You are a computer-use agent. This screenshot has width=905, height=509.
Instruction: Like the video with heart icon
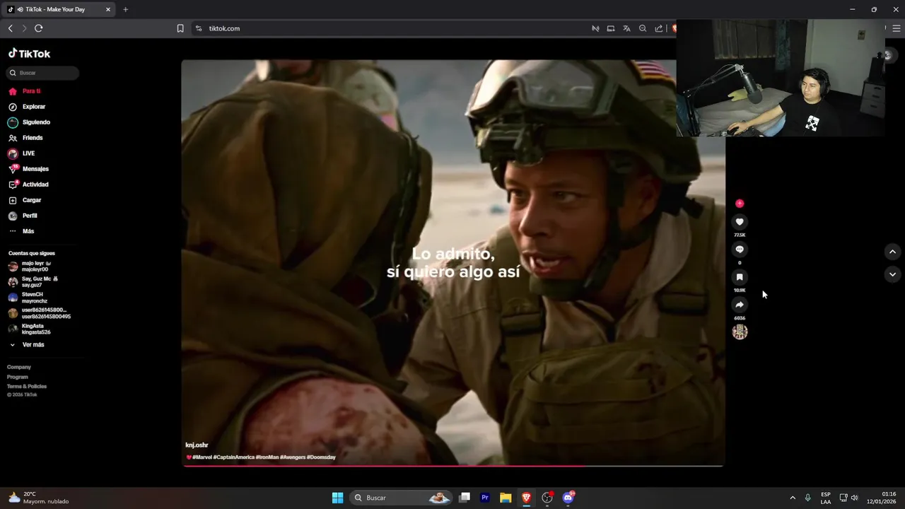click(740, 222)
